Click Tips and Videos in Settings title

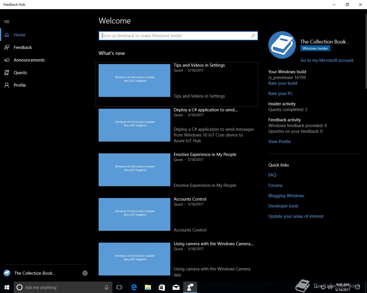(199, 65)
